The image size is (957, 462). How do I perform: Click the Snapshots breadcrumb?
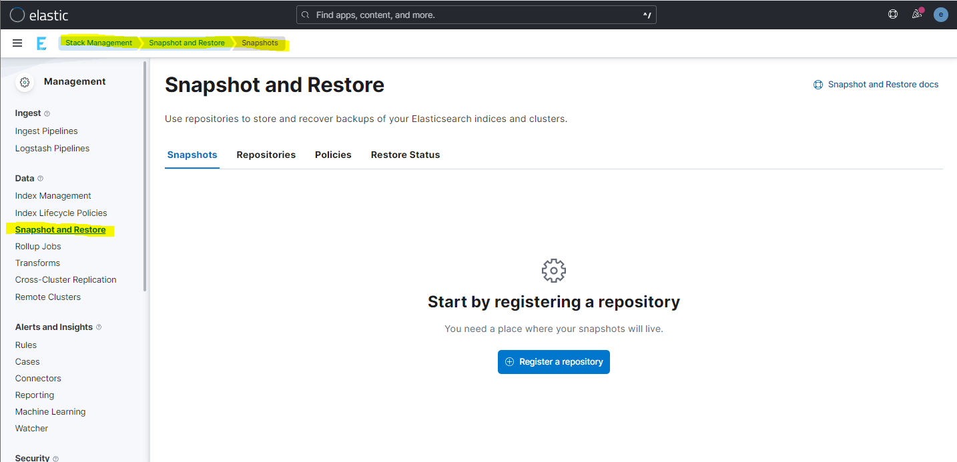(x=260, y=43)
